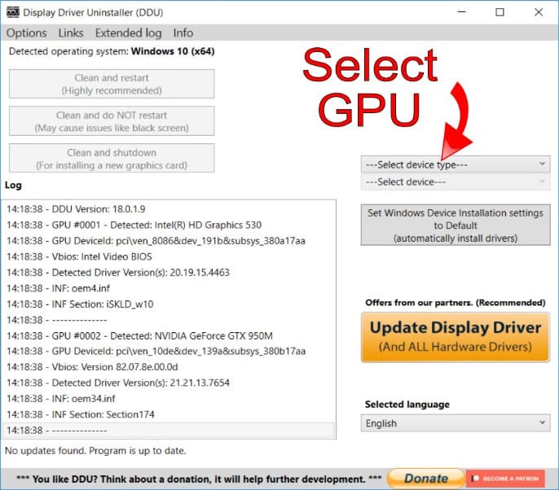Open the Selected language dropdown
559x490 pixels.
(456, 423)
